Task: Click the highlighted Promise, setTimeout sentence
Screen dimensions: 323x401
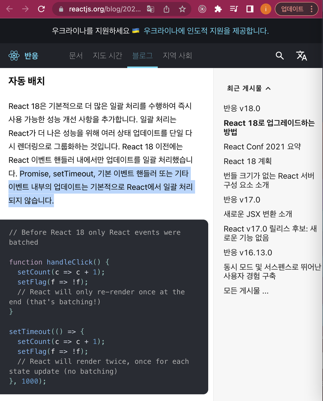Action: [102, 187]
